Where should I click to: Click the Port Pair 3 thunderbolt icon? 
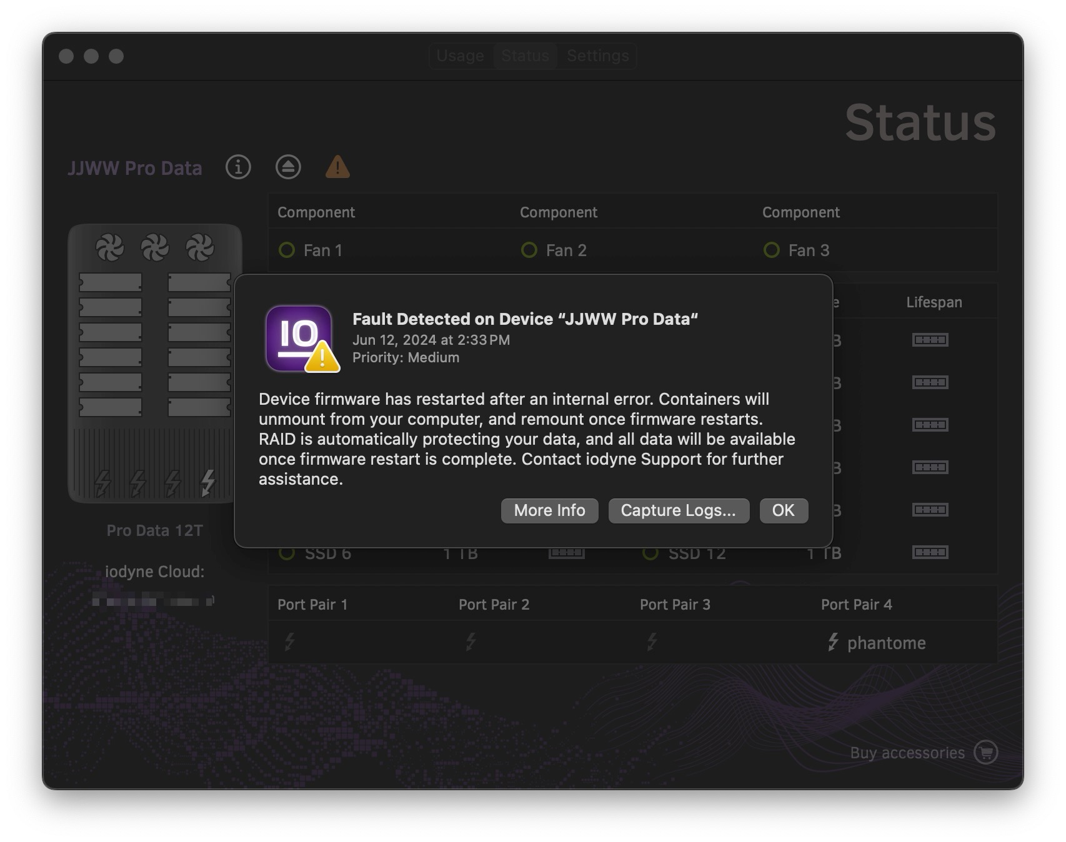(652, 641)
